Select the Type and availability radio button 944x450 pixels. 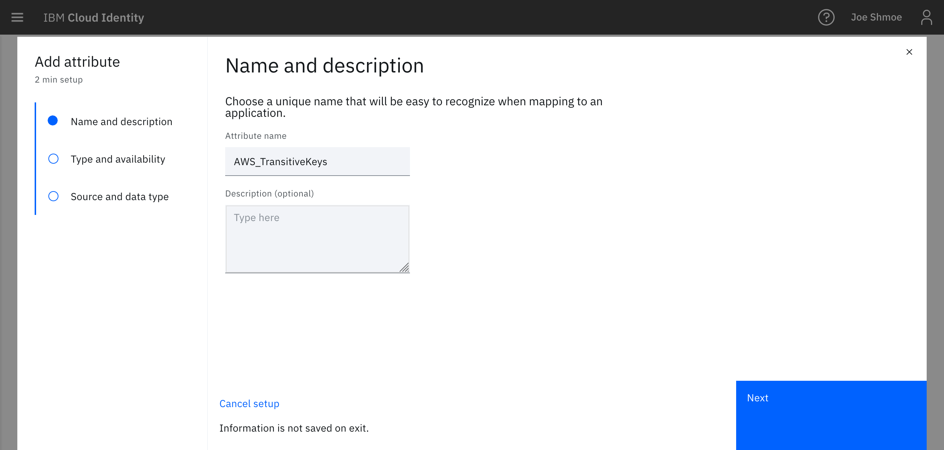click(x=53, y=158)
